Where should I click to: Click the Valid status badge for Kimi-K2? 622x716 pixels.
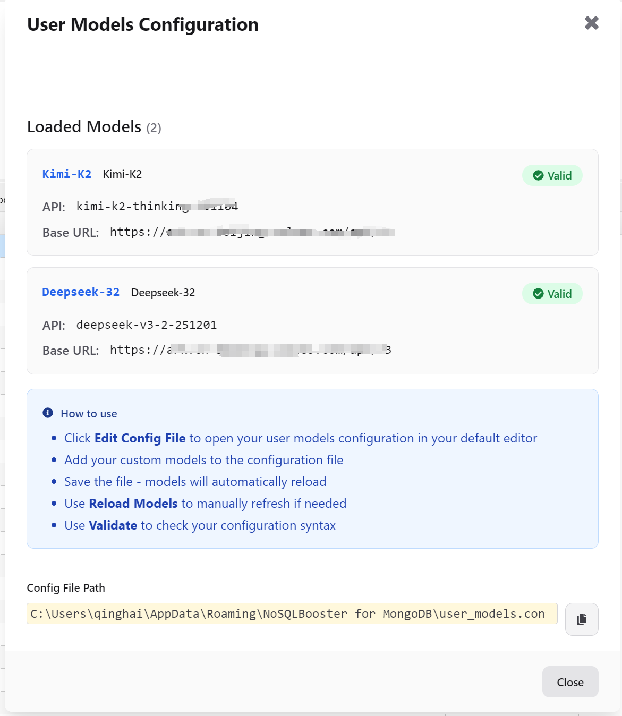552,175
